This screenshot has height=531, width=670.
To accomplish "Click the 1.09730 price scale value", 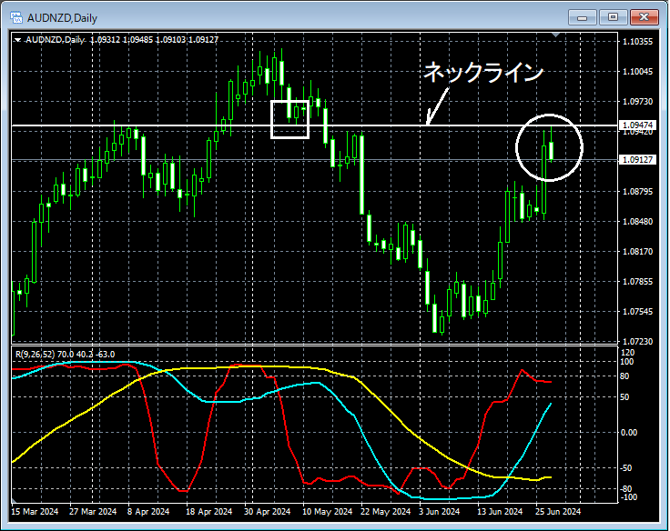I will click(x=637, y=102).
